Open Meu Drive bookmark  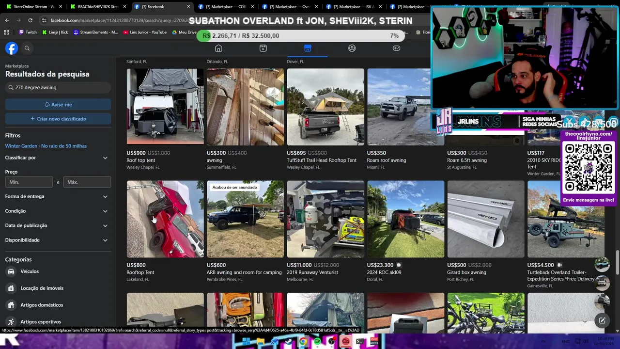coord(184,32)
